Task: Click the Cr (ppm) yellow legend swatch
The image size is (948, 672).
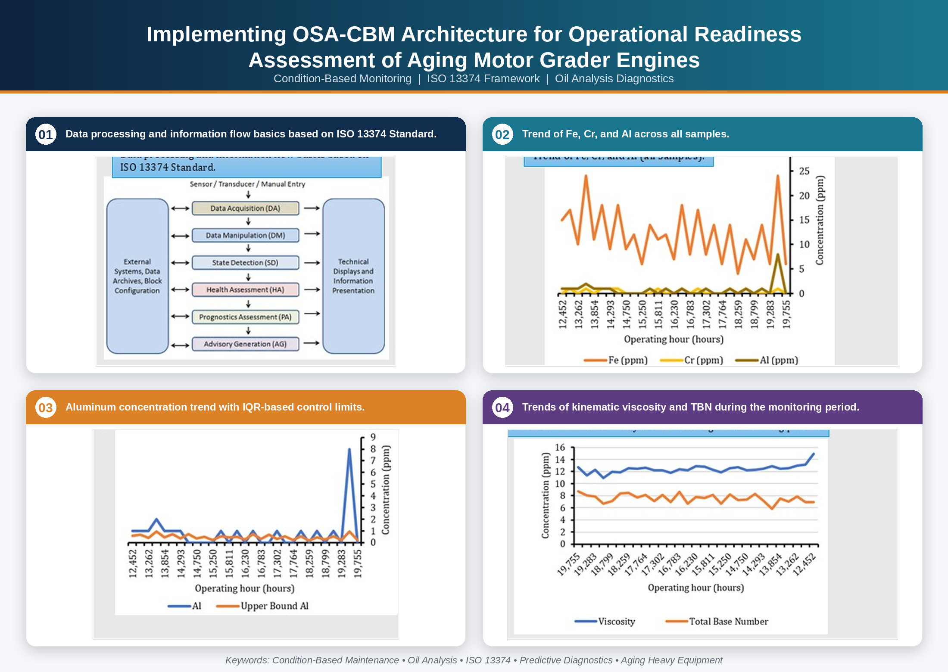Action: 671,360
